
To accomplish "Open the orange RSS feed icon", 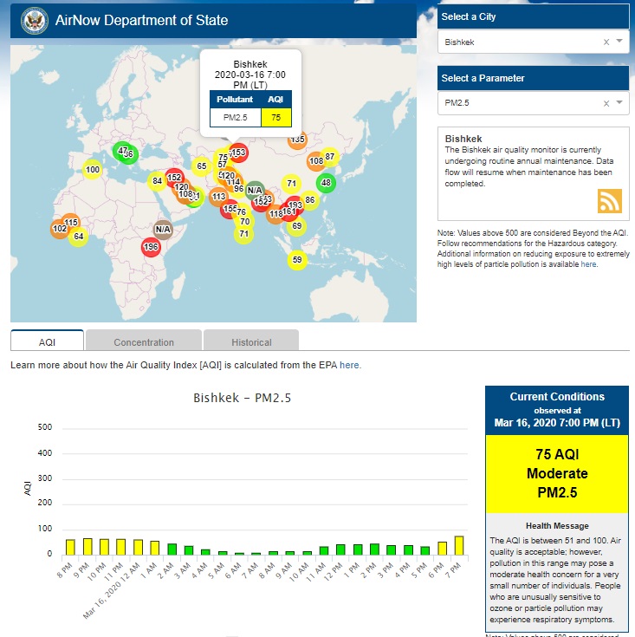I will tap(610, 200).
